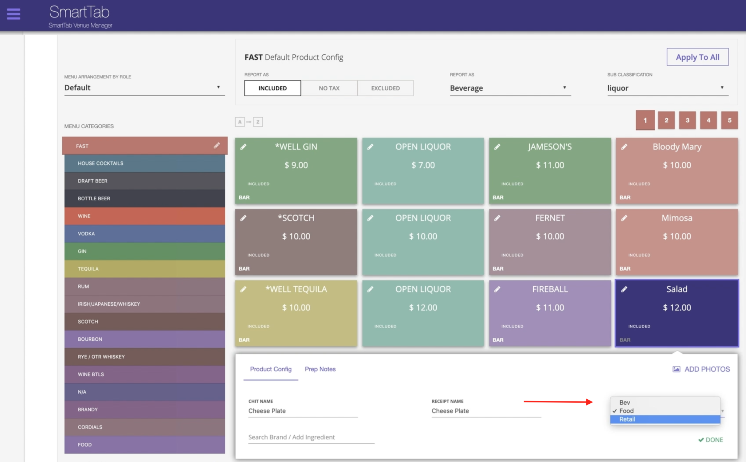
Task: Open the Report As Beverage dropdown
Action: coord(510,88)
